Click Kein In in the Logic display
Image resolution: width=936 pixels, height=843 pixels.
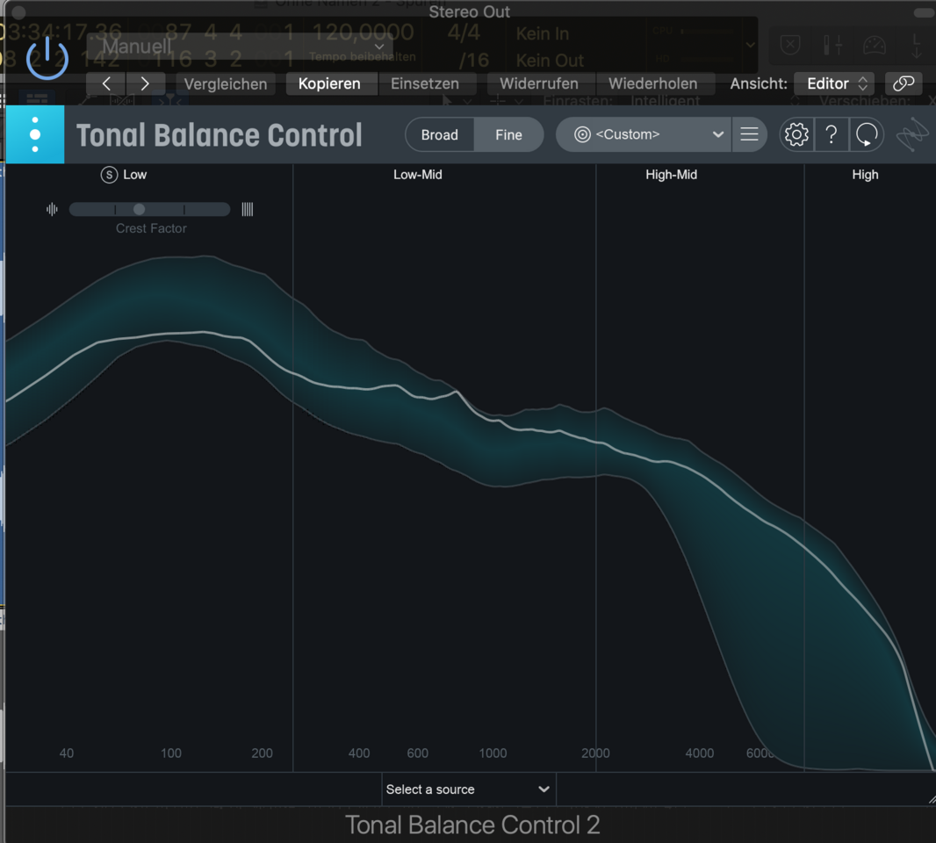(542, 33)
